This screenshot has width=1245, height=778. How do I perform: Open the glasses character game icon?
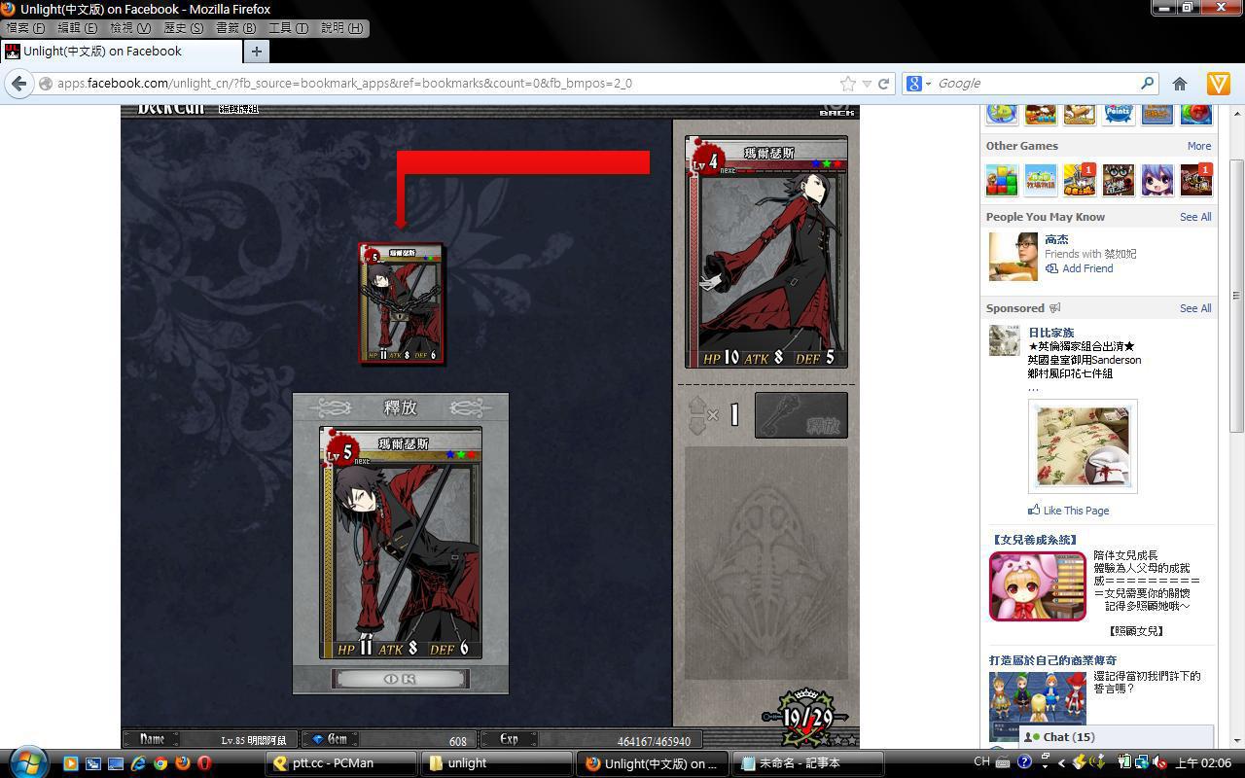[1119, 180]
